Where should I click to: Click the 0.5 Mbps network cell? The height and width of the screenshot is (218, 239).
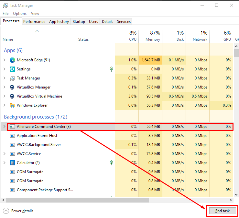point(198,96)
